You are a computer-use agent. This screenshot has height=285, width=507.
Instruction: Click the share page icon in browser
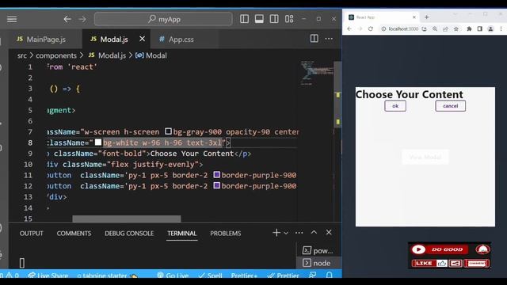pos(445,28)
